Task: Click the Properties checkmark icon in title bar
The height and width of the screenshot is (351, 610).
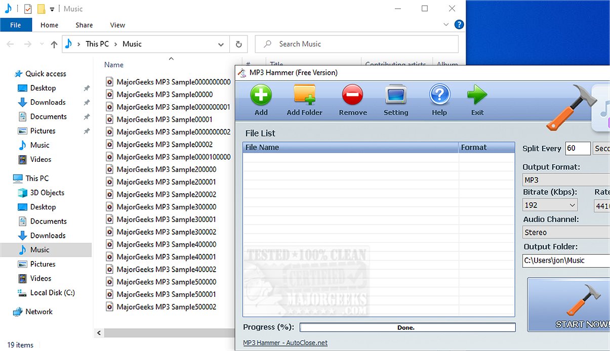Action: click(x=28, y=9)
